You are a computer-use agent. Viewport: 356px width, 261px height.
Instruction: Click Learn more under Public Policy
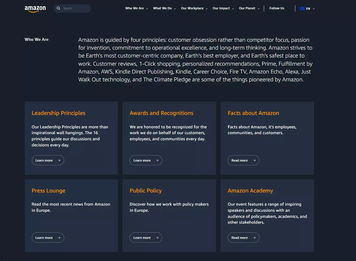pyautogui.click(x=146, y=237)
